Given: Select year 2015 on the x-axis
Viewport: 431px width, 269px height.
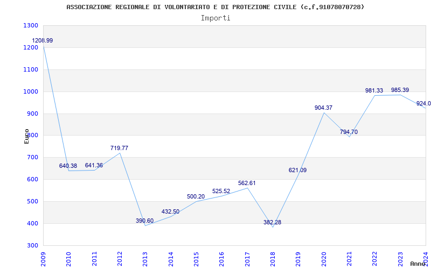Looking at the screenshot, I should click(x=196, y=259).
